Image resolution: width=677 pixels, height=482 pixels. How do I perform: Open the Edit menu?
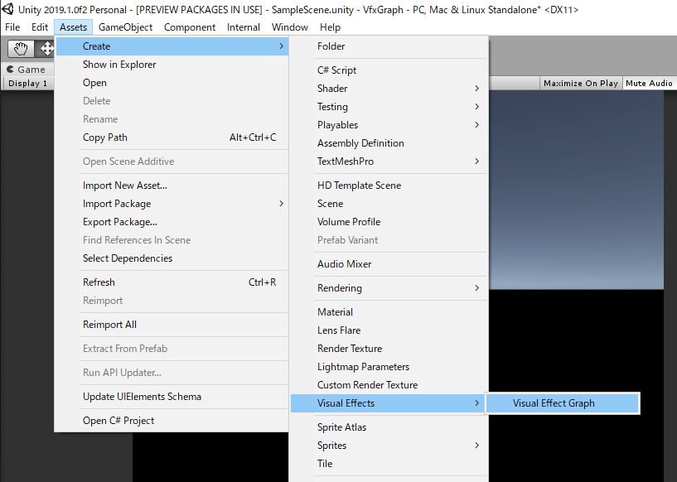pos(40,27)
